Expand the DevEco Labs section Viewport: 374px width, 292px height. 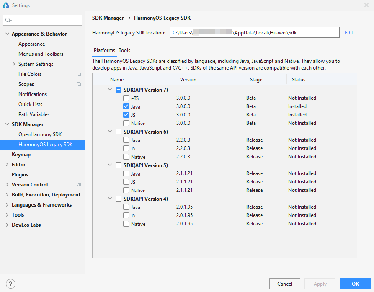point(7,225)
